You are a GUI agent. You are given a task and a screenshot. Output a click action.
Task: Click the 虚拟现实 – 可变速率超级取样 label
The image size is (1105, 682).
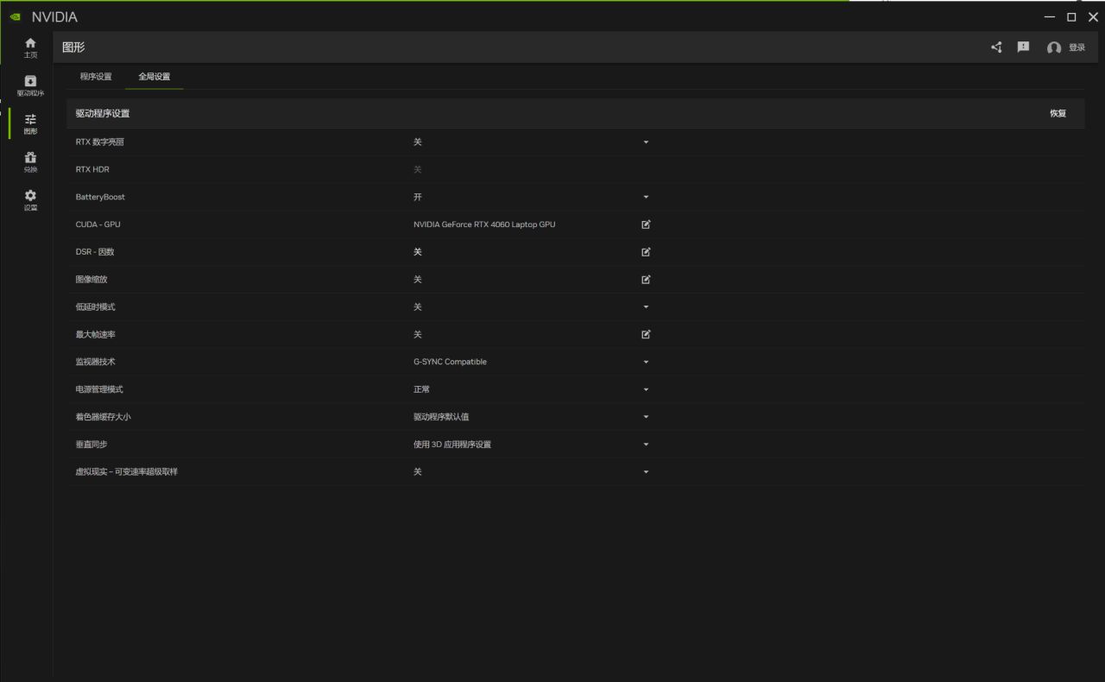[126, 472]
